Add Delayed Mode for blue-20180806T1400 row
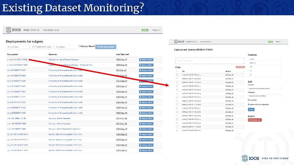The height and width of the screenshot is (165, 294). 146,92
